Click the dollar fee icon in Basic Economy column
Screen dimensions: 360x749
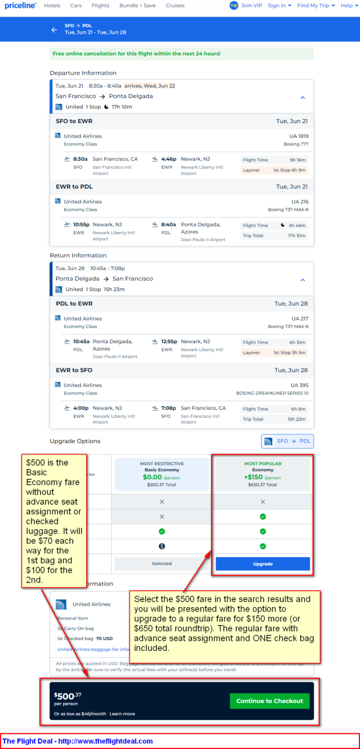tap(162, 546)
